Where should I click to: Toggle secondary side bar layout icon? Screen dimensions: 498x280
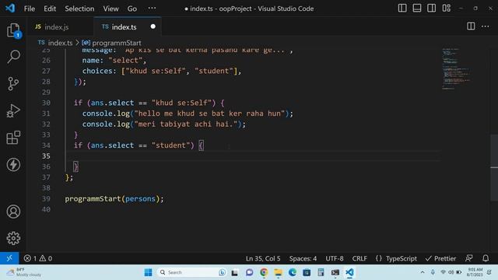point(431,9)
